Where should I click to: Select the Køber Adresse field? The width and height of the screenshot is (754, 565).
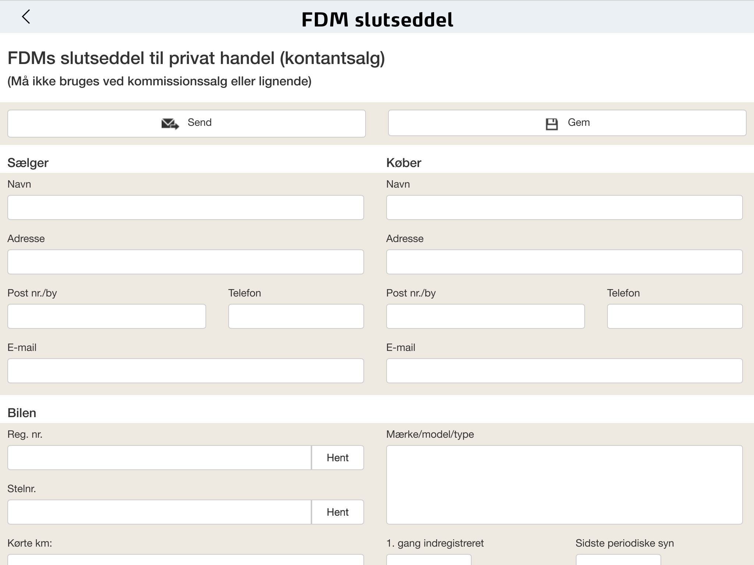564,262
